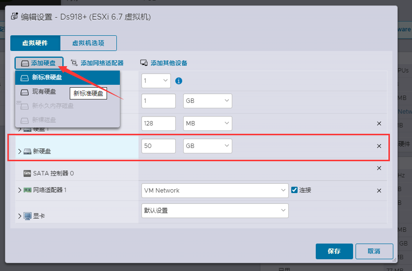Select Existing hard disk (现有硬盘) menu item

44,92
